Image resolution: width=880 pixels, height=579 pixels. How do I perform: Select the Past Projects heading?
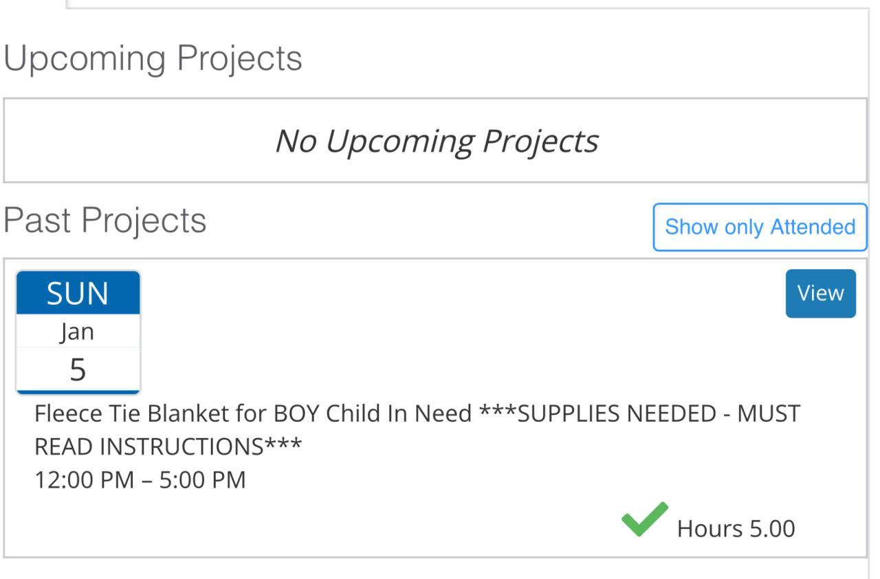pyautogui.click(x=104, y=221)
